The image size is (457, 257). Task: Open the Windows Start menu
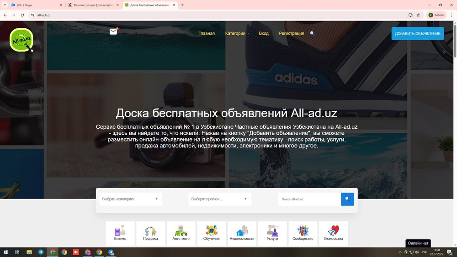coord(5,252)
